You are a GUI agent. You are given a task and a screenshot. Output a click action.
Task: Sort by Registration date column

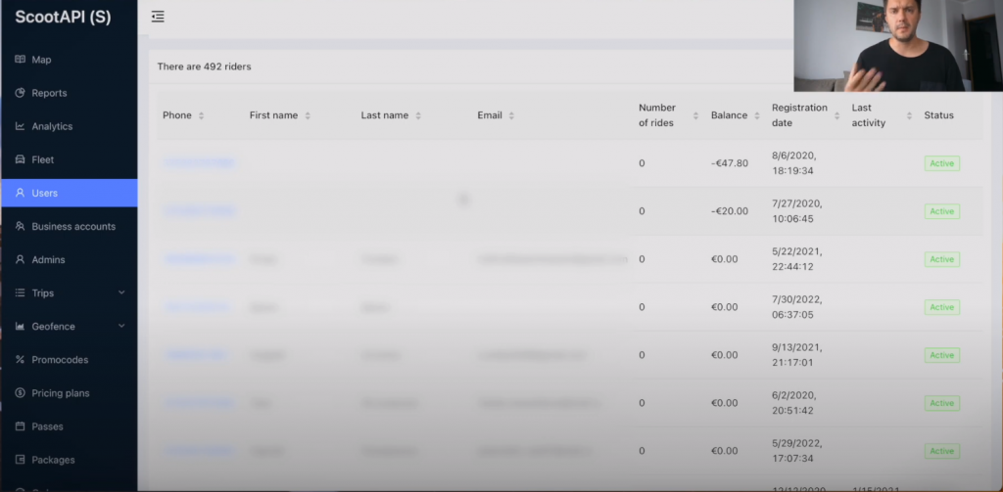(836, 115)
